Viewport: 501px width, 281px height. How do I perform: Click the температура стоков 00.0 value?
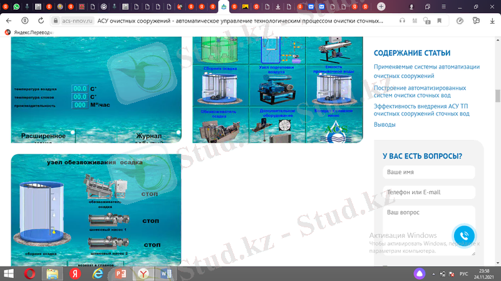click(80, 97)
